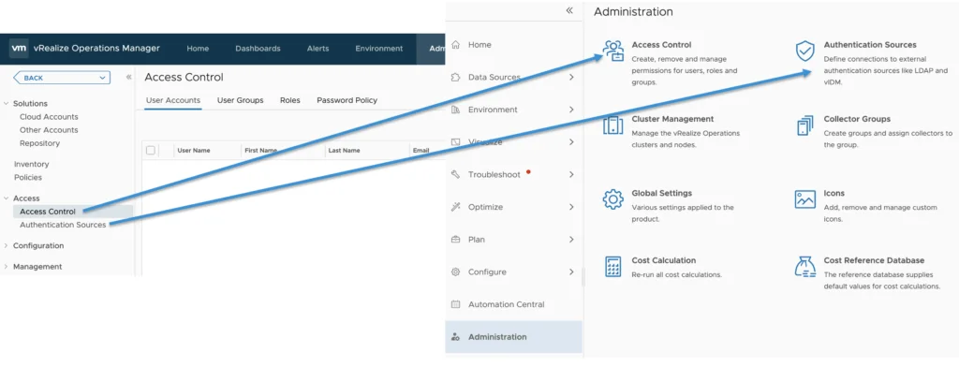Viewport: 959px width, 367px height.
Task: Click the Data Sources puzzle icon
Action: tap(455, 77)
